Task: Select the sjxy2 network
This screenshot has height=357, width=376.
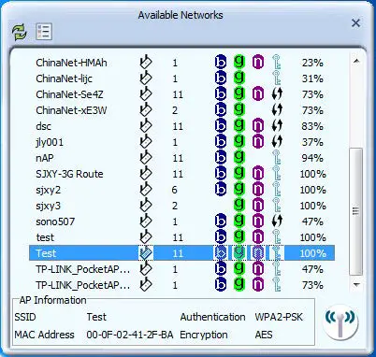Action: 181,190
